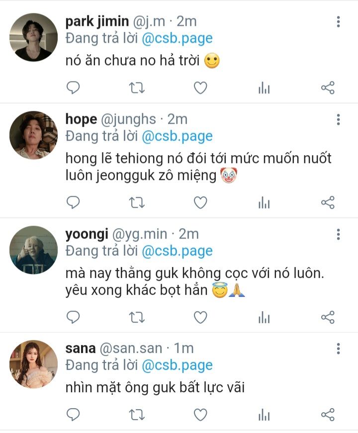Like the tweet from park jimin
The width and height of the screenshot is (358, 433).
[200, 88]
